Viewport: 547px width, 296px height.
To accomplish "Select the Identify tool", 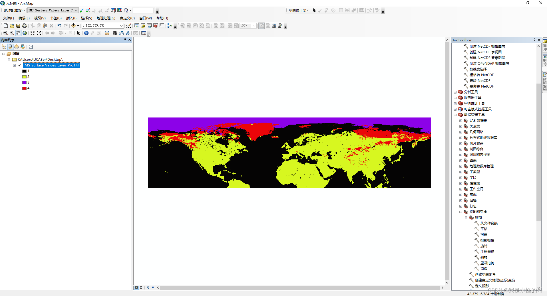I will pyautogui.click(x=86, y=33).
